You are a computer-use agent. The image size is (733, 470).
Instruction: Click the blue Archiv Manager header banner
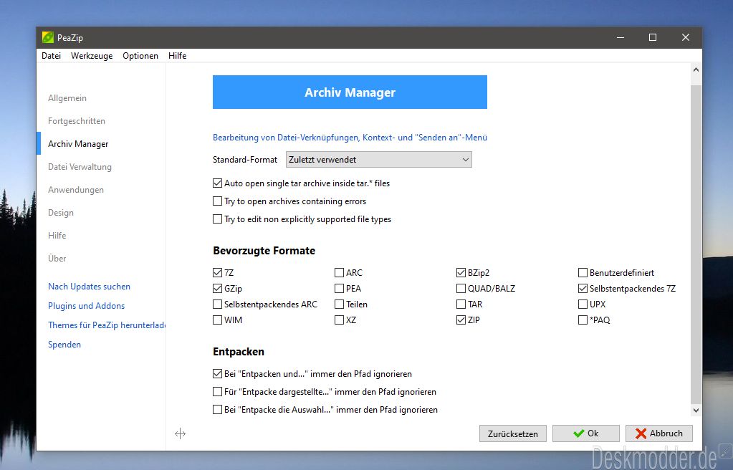pos(350,92)
